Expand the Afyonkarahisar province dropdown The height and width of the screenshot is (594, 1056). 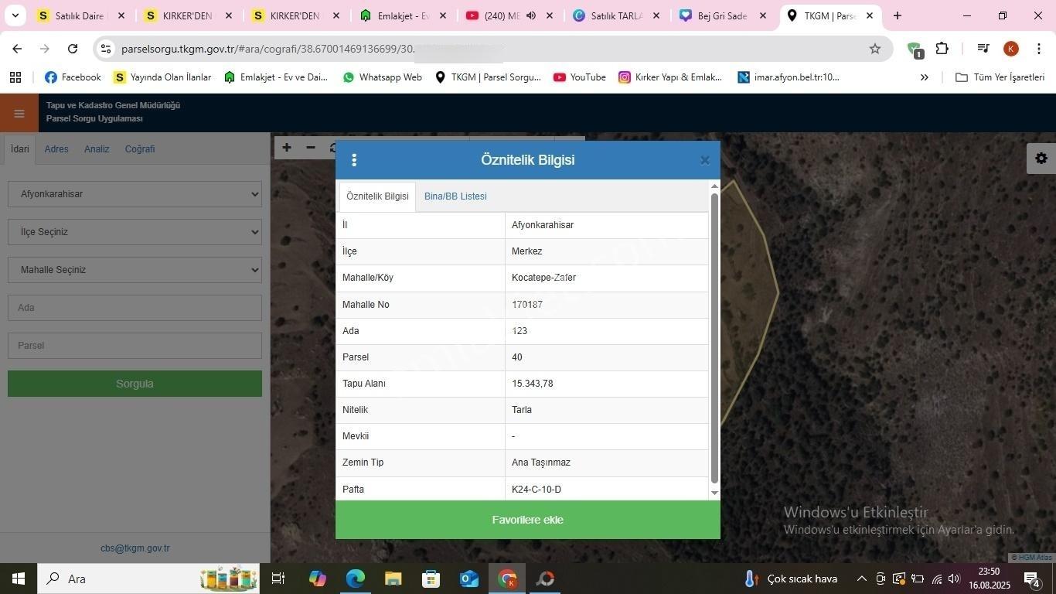(x=135, y=194)
